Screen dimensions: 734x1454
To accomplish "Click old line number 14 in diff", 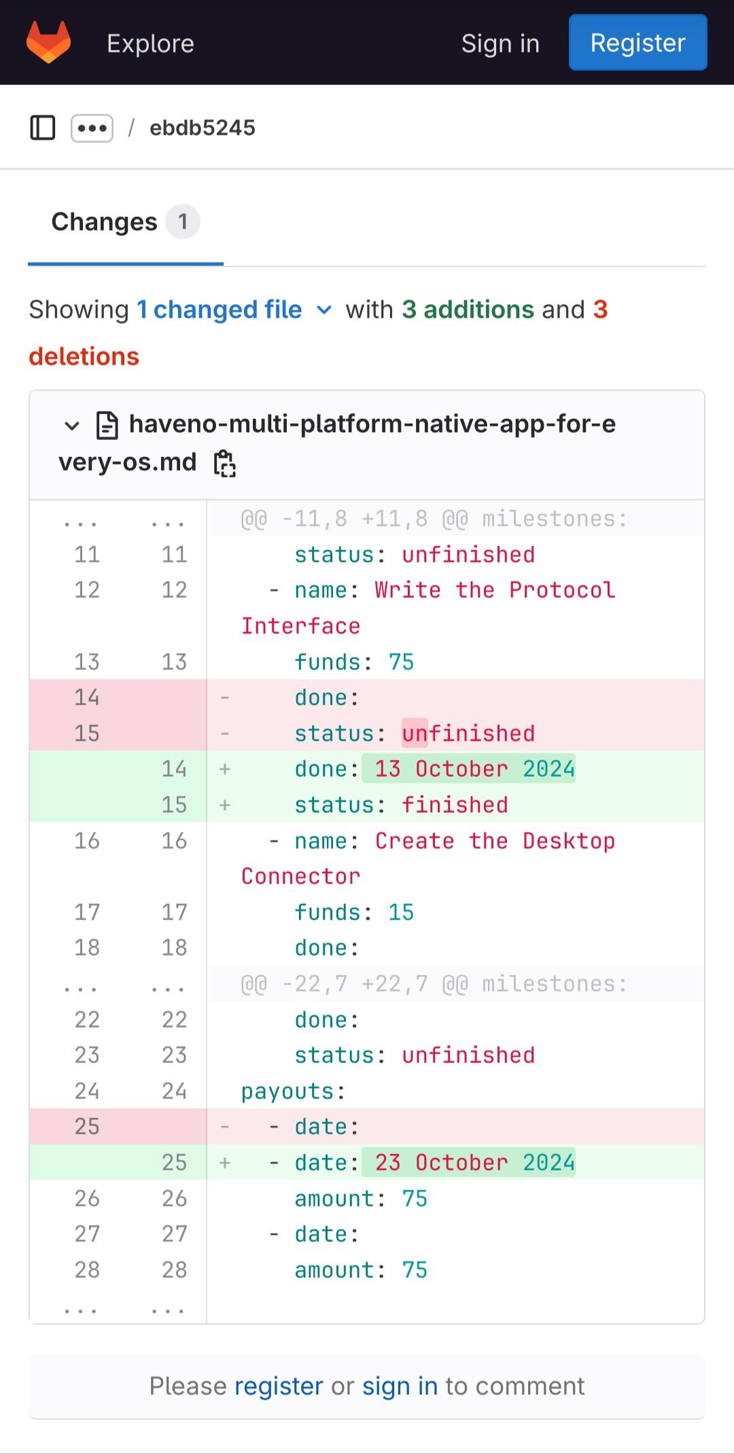I will pos(87,698).
